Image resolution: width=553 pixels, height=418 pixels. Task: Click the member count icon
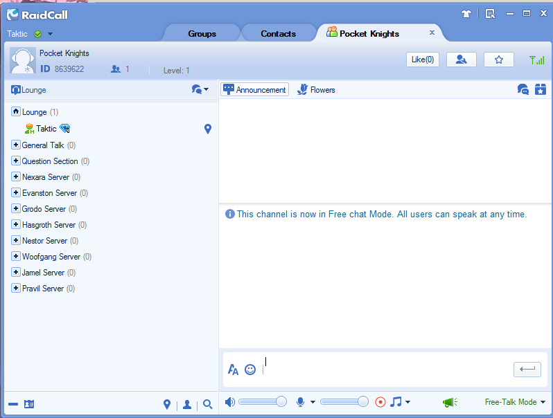tap(116, 69)
